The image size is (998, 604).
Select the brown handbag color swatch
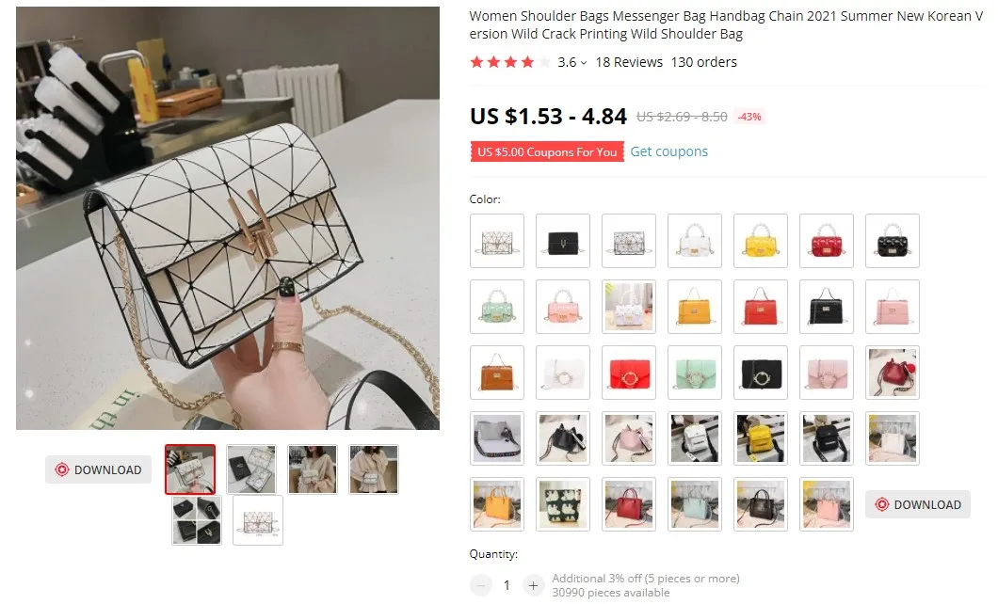[x=497, y=373]
